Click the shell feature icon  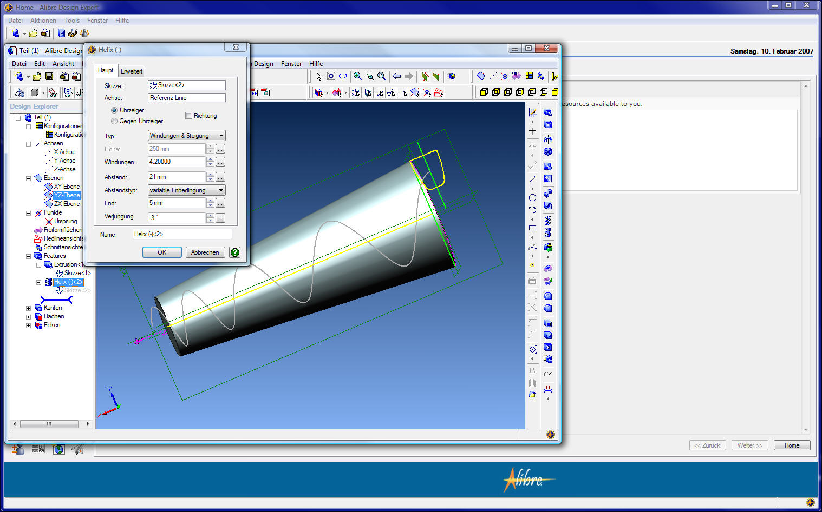(x=548, y=323)
